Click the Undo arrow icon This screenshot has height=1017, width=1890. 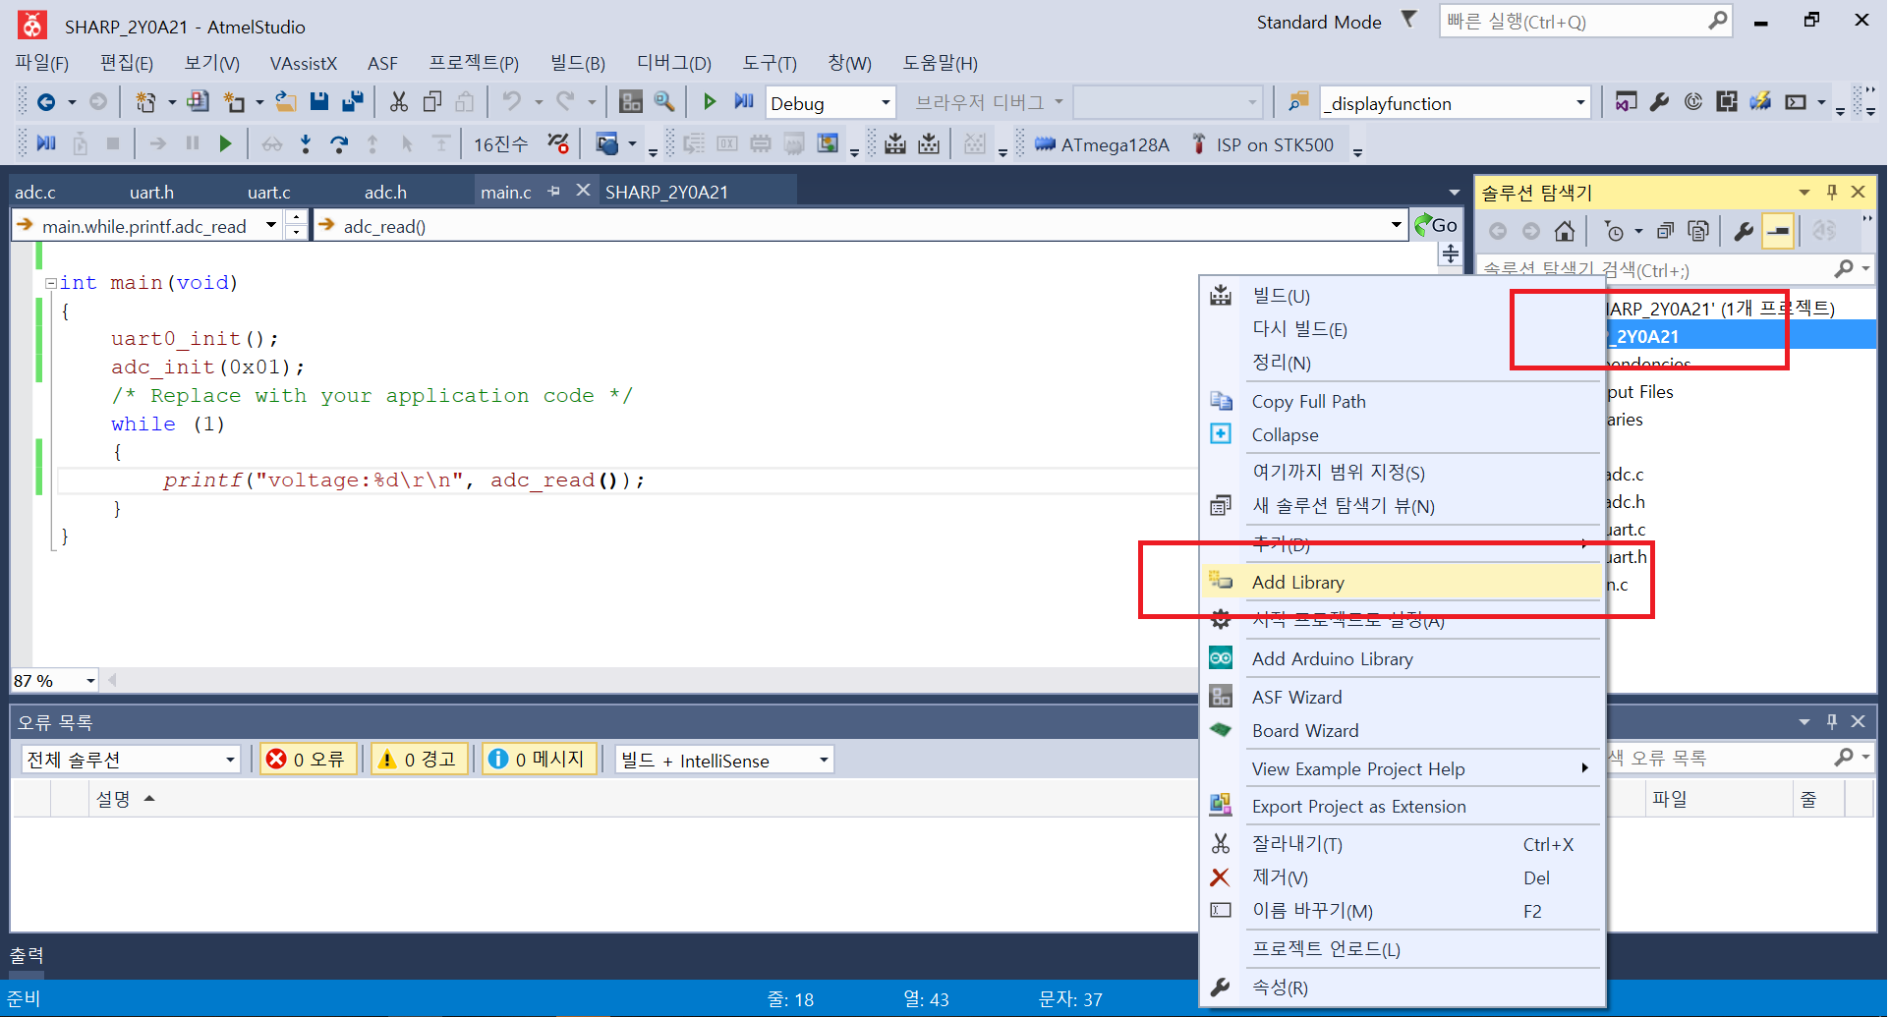coord(512,102)
